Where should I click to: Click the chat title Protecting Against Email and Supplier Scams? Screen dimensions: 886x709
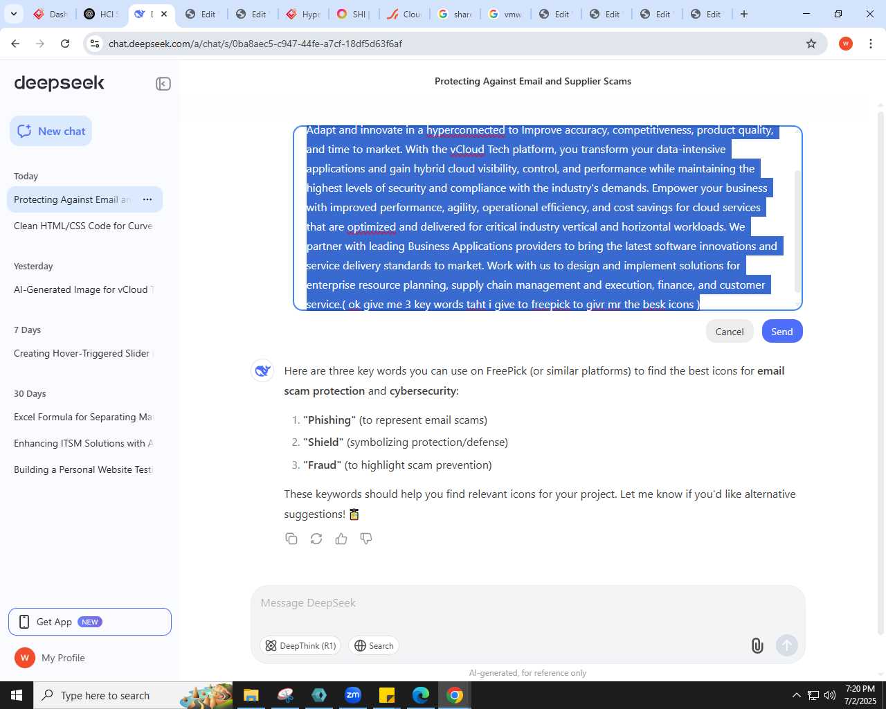pos(533,81)
